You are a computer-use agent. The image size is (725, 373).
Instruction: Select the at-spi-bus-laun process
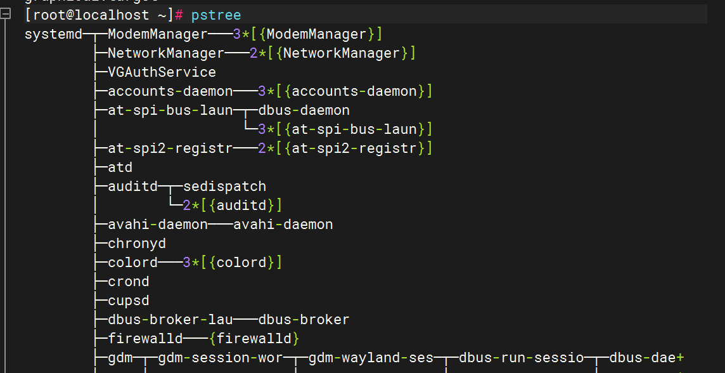point(170,110)
